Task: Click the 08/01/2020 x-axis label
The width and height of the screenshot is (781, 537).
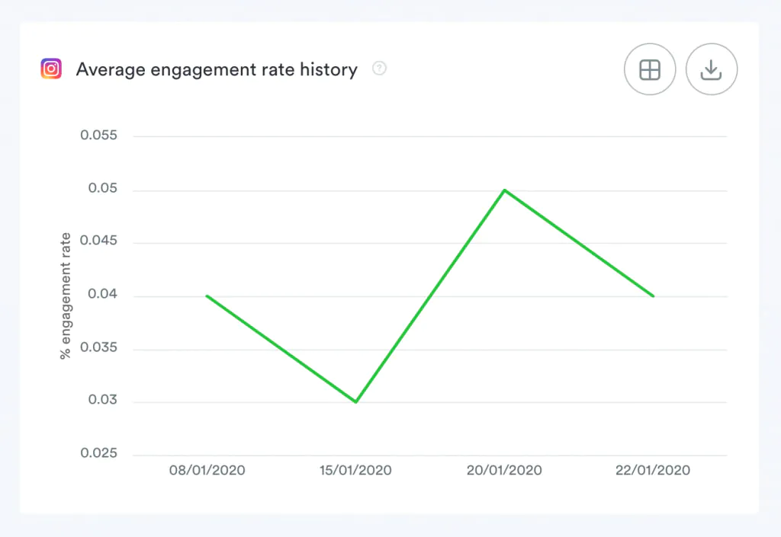Action: pyautogui.click(x=207, y=470)
